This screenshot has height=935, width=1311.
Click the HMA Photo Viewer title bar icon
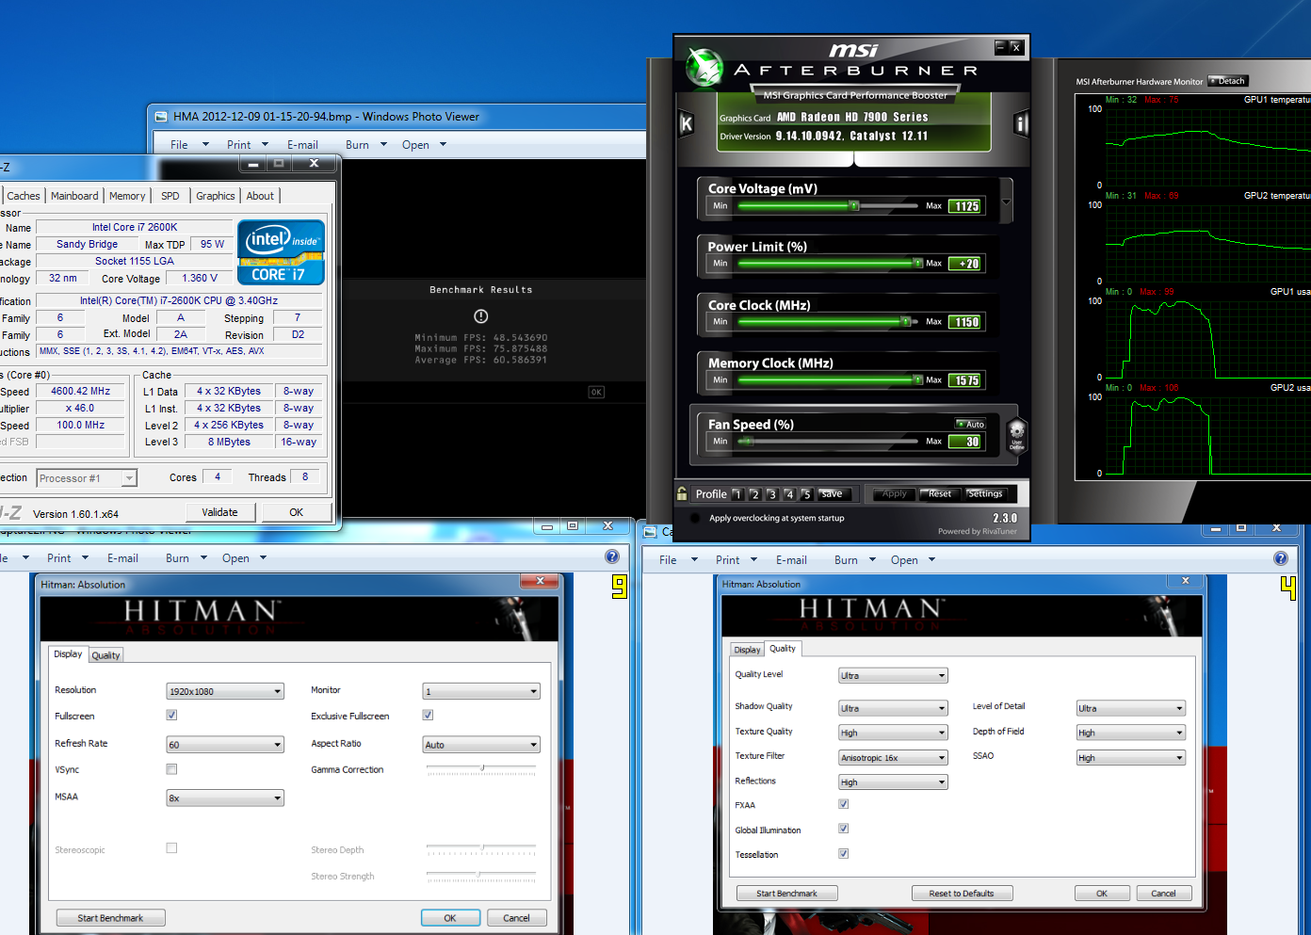(160, 117)
